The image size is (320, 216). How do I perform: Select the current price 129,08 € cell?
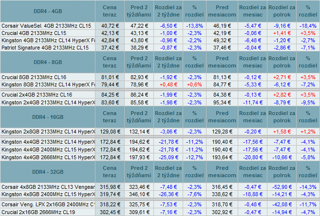(x=110, y=132)
